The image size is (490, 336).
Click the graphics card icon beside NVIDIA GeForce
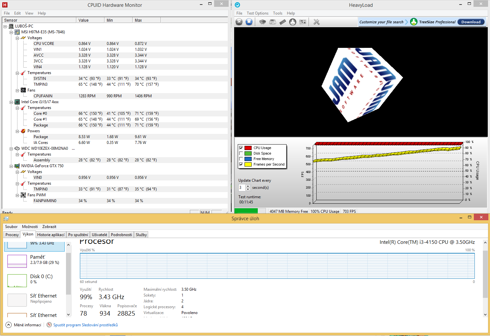click(17, 166)
